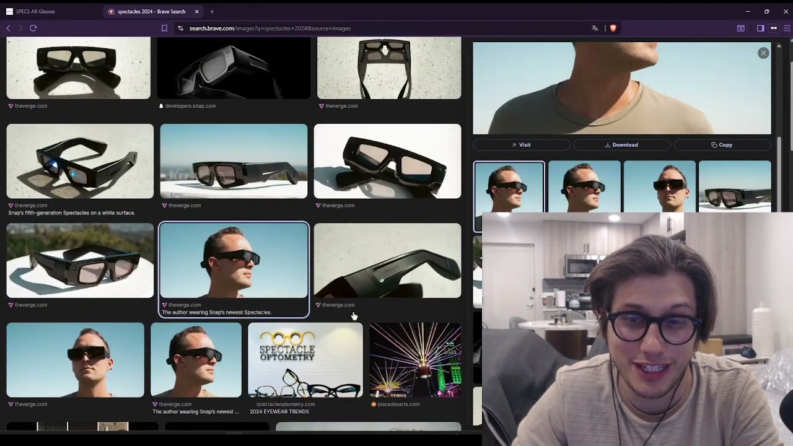The image size is (793, 446).
Task: Open dark glasses image from developers.snap.com
Action: (x=234, y=68)
